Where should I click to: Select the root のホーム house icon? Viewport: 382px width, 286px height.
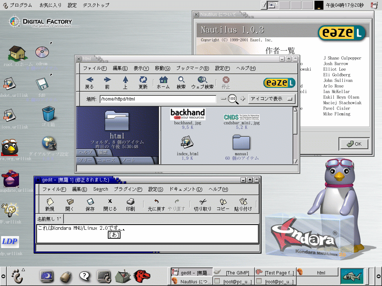[17, 53]
